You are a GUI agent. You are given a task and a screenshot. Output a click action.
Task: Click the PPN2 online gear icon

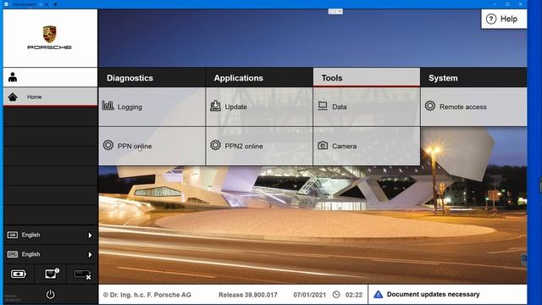point(215,145)
